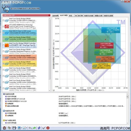Switch to the 性能对比性能 tab
Viewport: 131px width, 131px height.
tap(89, 16)
